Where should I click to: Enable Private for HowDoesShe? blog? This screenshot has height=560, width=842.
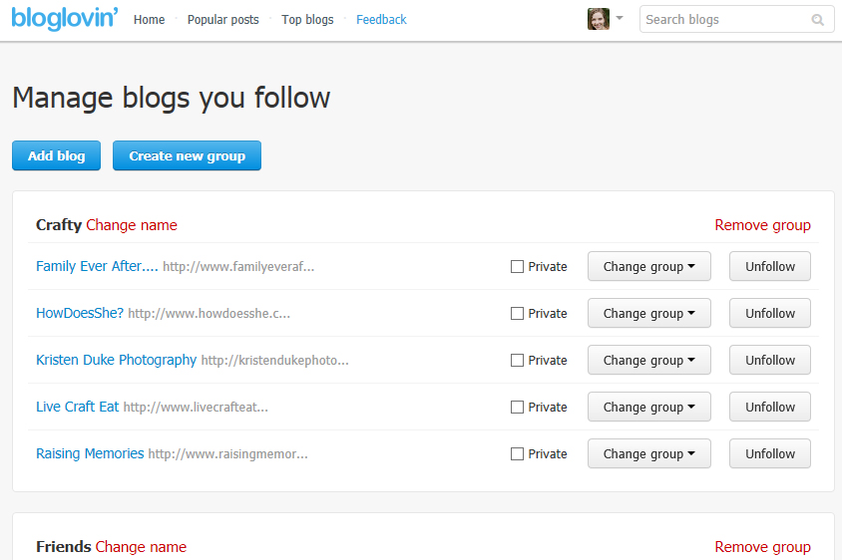[517, 314]
